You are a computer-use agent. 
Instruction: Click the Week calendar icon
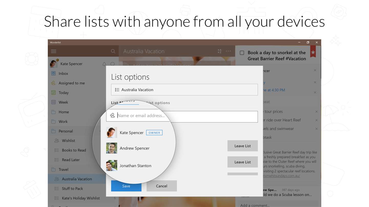tap(53, 102)
